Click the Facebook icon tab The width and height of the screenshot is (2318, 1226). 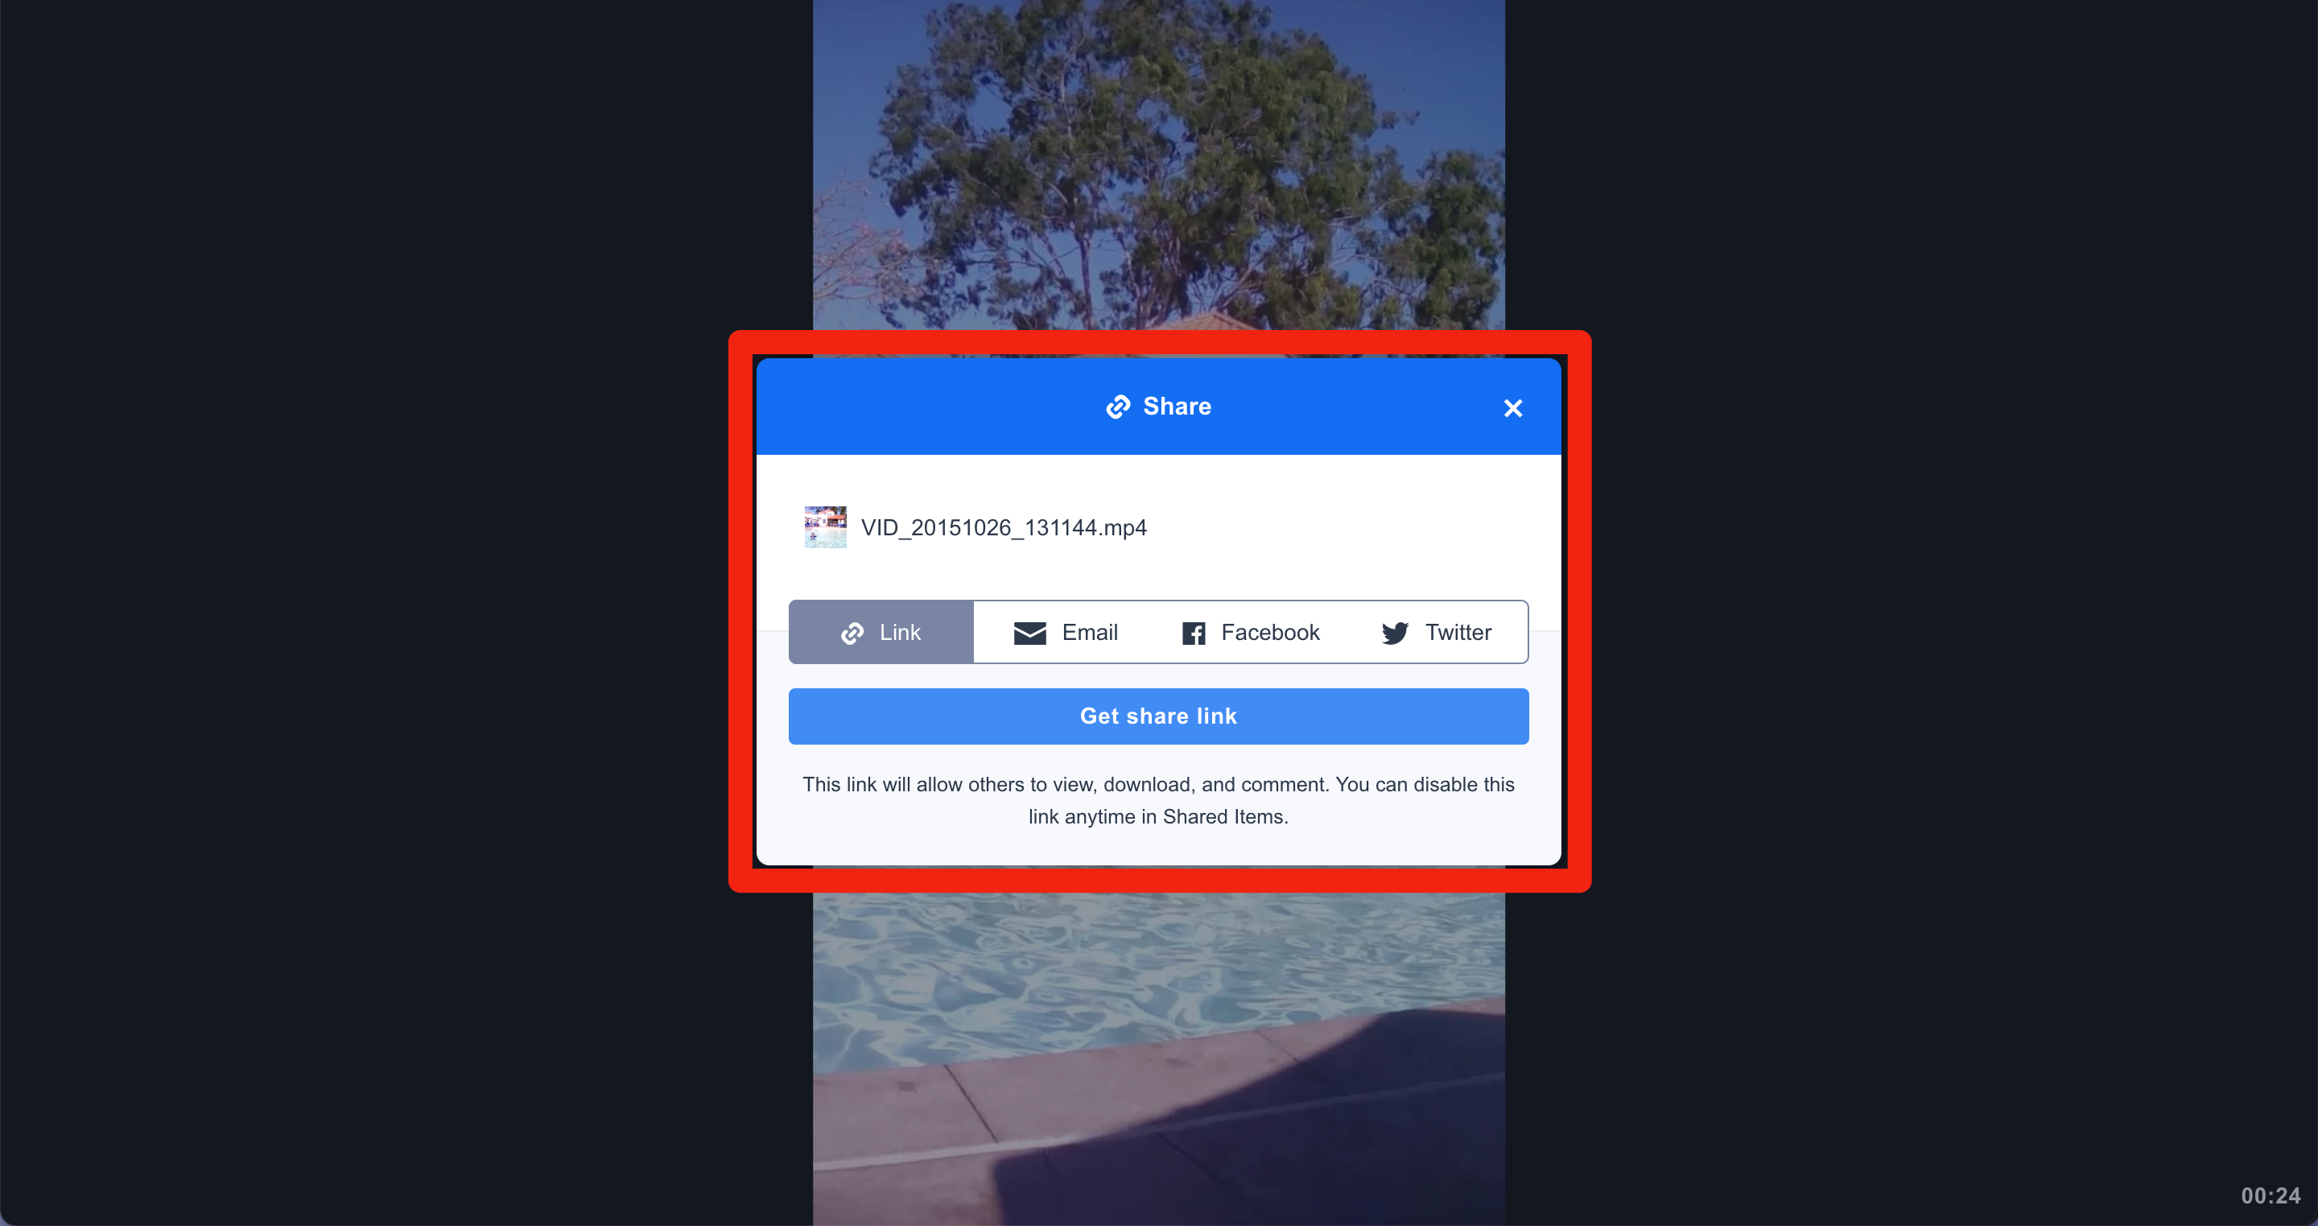[1249, 631]
